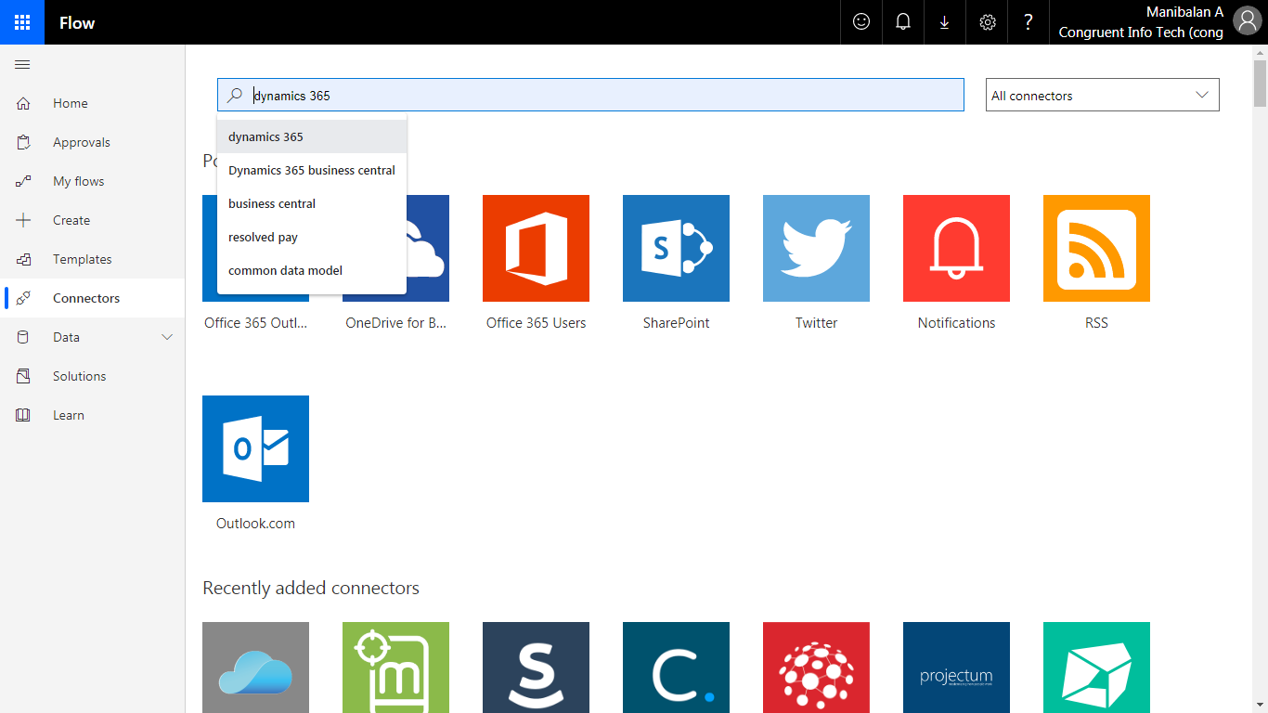Click the SharePoint label text

(676, 323)
